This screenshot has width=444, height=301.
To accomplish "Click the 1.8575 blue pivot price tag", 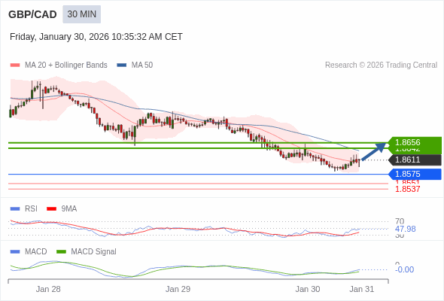I will 415,174.
